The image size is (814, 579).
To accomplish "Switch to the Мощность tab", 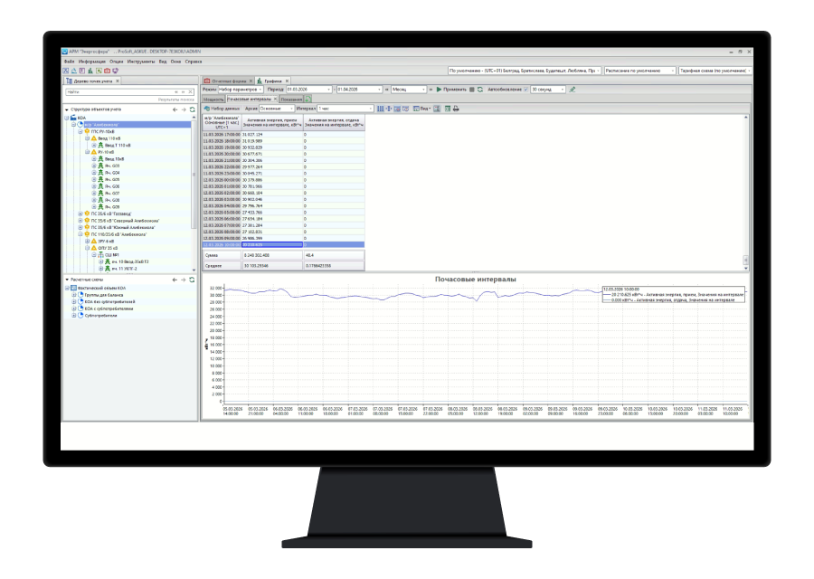I will 213,100.
